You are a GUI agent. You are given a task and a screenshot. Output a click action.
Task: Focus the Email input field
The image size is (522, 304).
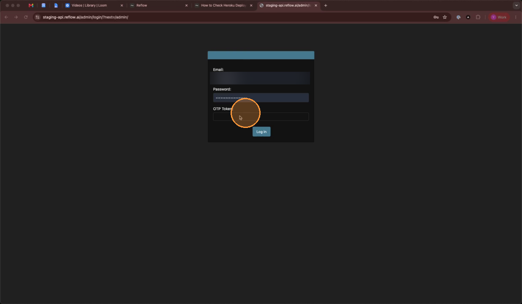click(260, 78)
